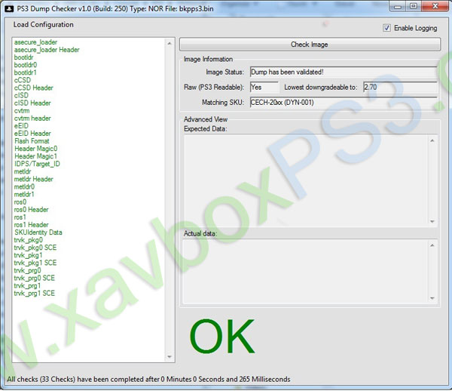The height and width of the screenshot is (391, 452).
Task: Select the metldr entry
Action: tap(23, 171)
